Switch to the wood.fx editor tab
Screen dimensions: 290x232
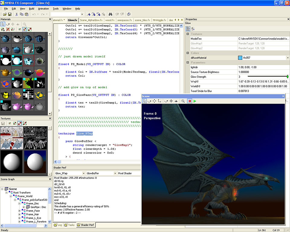110,20
